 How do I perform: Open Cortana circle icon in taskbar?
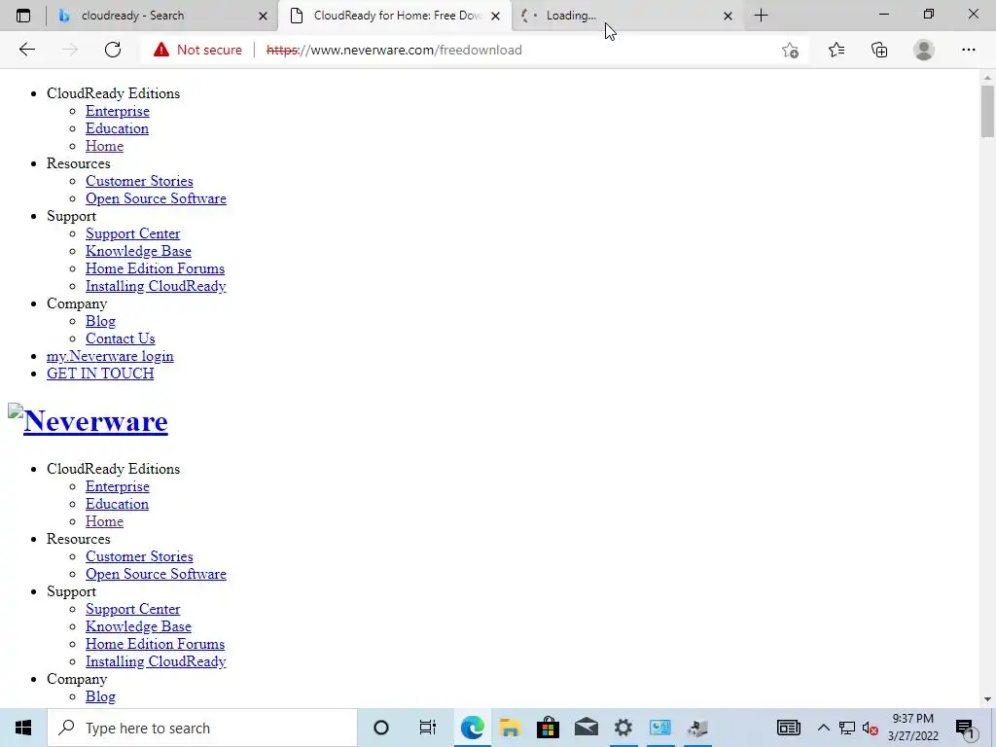click(381, 728)
